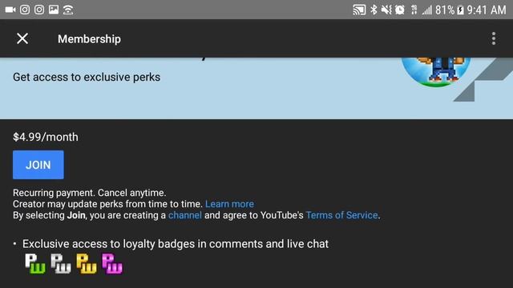Screen dimensions: 513x288
Task: Tap the first Instagram notification icon
Action: click(x=25, y=10)
